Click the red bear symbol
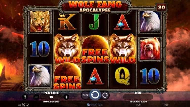Image resolution: width=190 pixels, height=107 pixels. coord(150,49)
